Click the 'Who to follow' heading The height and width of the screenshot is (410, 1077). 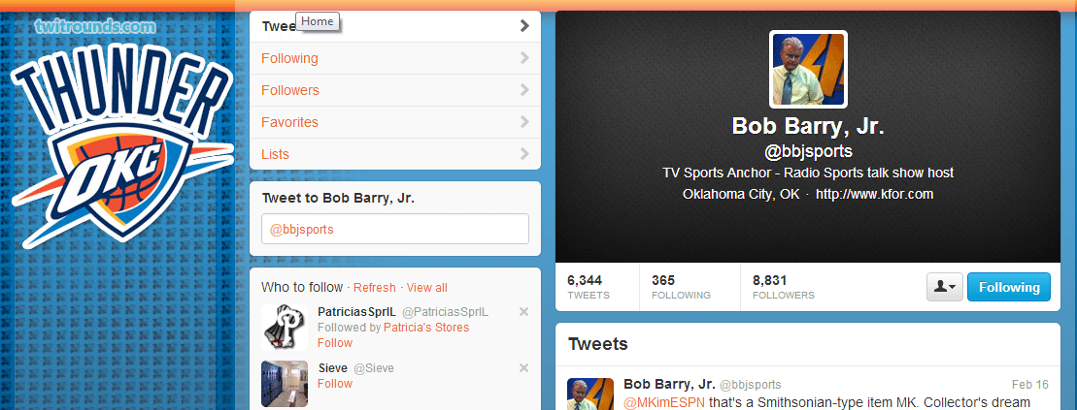301,287
